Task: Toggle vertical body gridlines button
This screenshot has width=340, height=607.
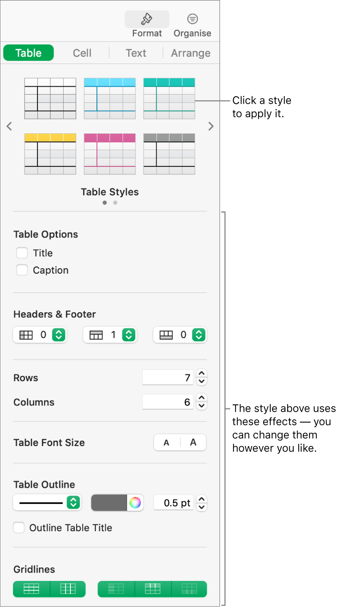Action: [x=68, y=589]
